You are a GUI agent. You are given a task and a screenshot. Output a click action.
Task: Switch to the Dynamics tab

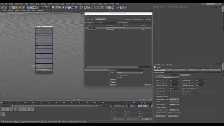182,70
